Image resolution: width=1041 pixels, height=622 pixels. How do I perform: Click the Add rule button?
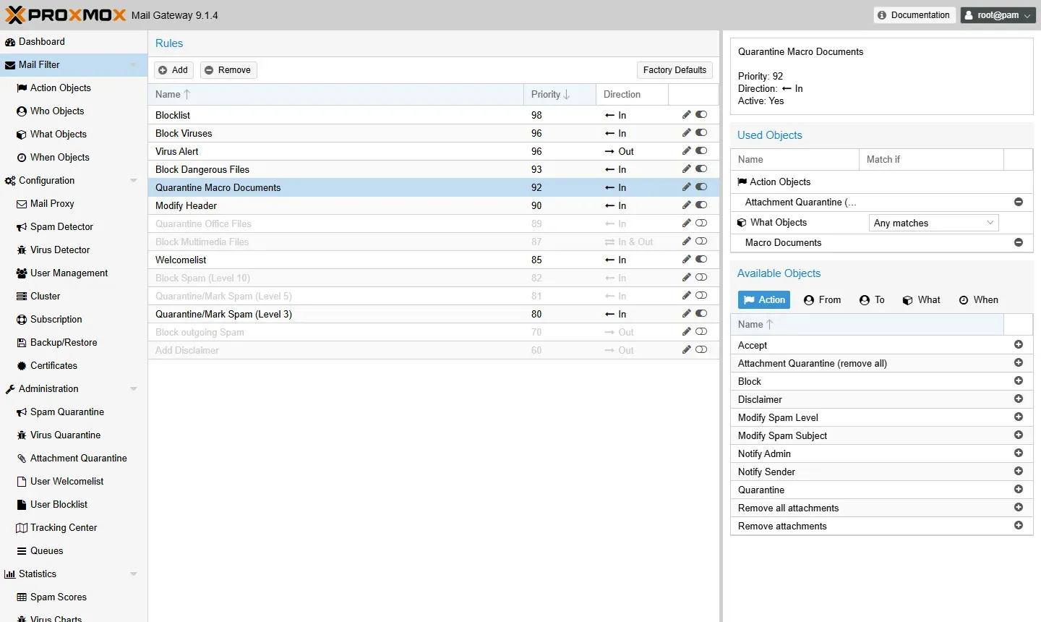coord(173,70)
